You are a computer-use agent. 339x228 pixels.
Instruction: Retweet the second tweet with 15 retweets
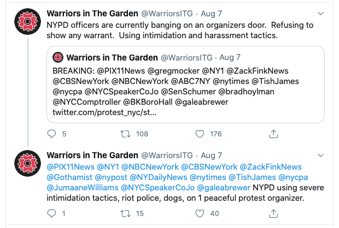coord(125,214)
